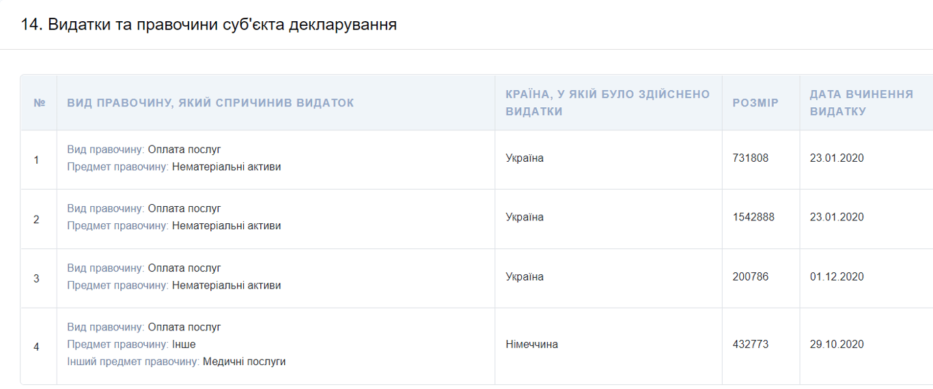Click the date 01.12.2020
Screen dimensions: 933x389
(x=837, y=277)
